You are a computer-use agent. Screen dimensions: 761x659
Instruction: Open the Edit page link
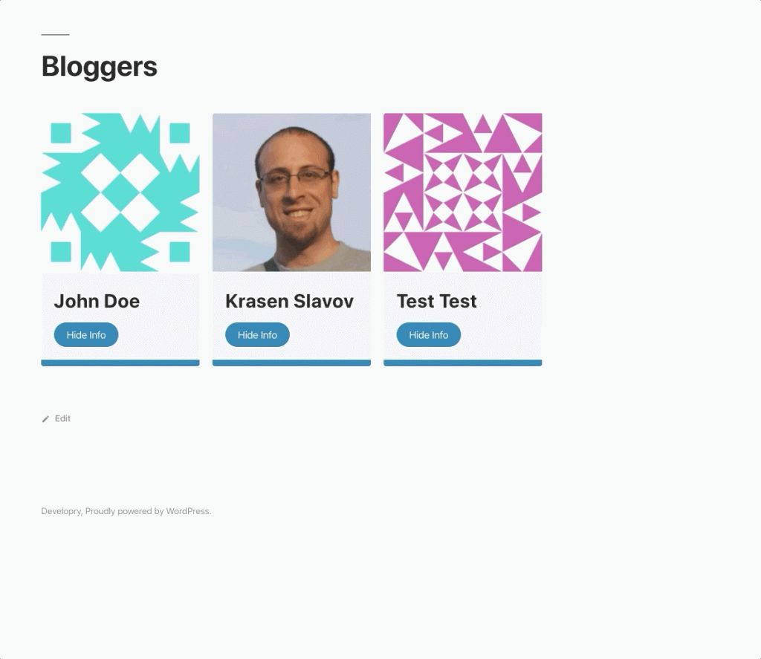(62, 419)
